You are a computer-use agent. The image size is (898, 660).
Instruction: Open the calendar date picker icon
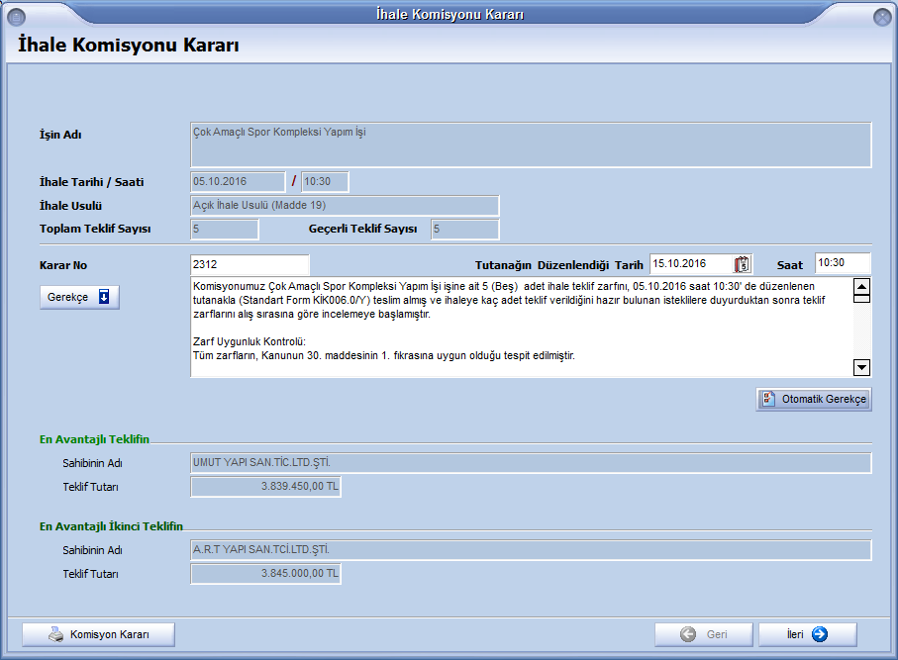tap(743, 264)
